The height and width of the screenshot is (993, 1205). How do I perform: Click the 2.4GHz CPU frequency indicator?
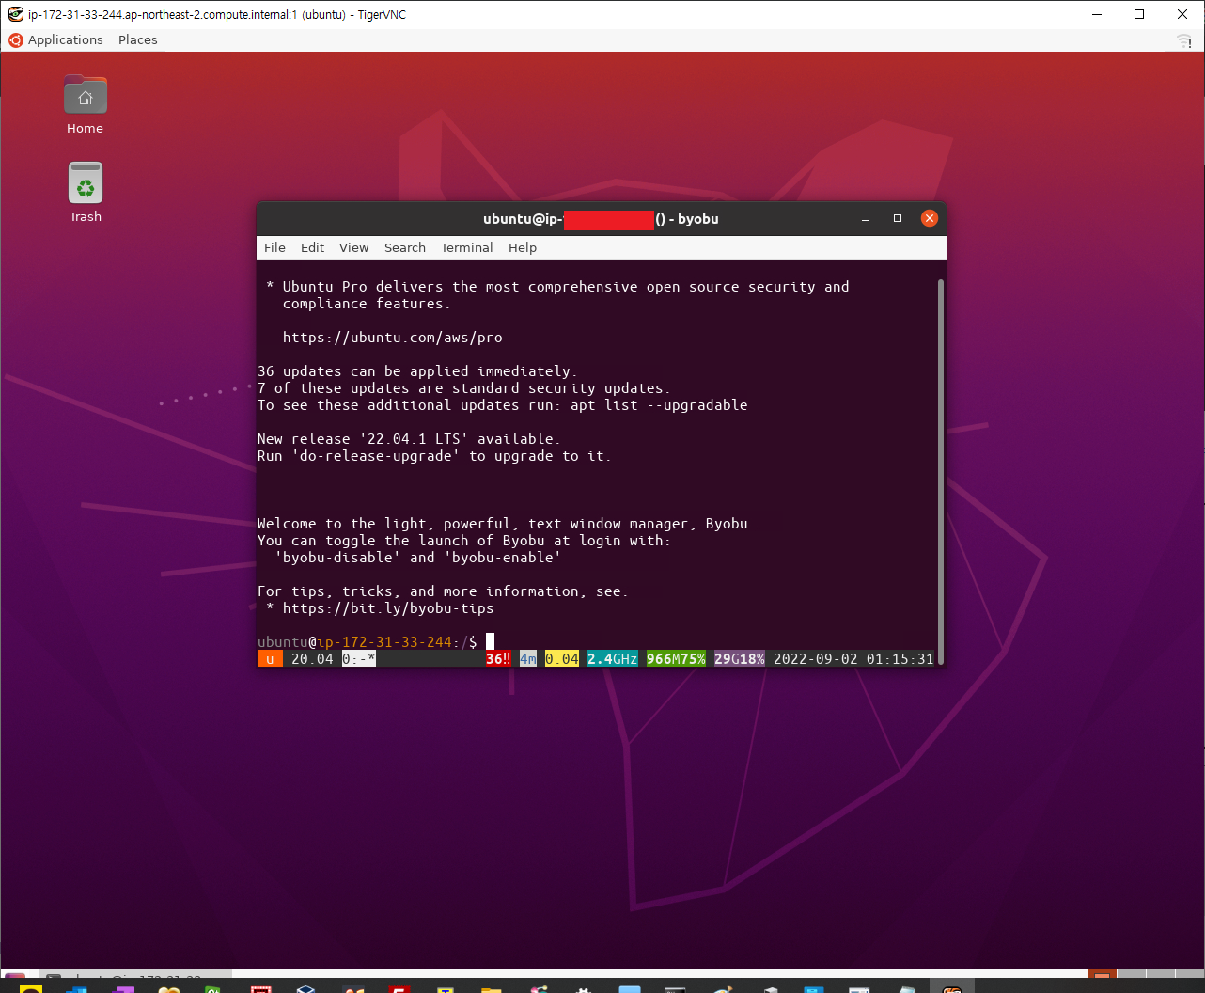tap(613, 659)
